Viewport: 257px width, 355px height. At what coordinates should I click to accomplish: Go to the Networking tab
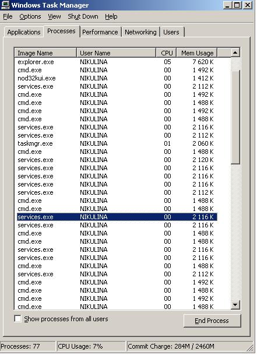point(140,32)
